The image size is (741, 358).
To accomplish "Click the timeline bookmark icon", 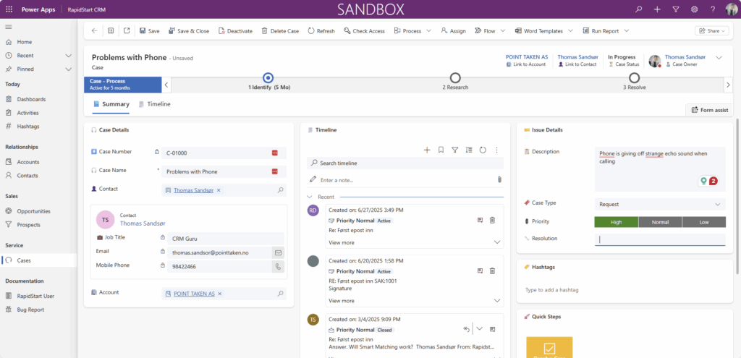I will pos(441,150).
